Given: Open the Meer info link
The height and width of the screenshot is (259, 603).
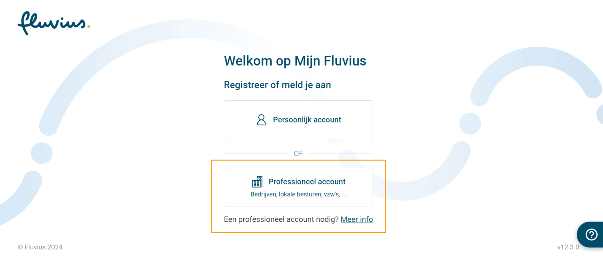Looking at the screenshot, I should [356, 219].
